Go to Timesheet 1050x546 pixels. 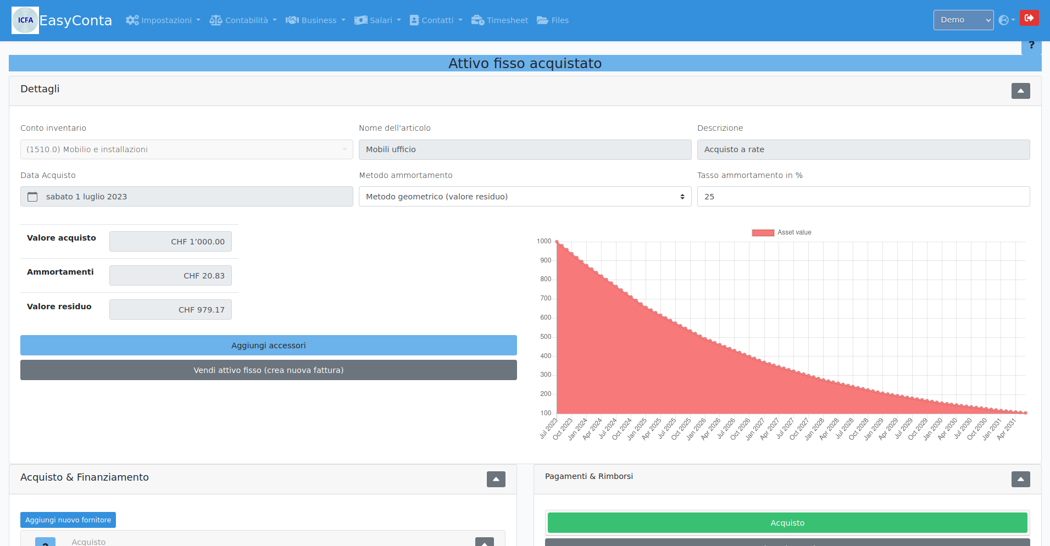(x=499, y=20)
